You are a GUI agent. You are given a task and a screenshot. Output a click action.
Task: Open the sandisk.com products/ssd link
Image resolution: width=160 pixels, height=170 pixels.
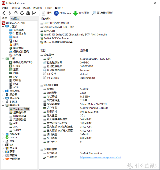[101, 157]
